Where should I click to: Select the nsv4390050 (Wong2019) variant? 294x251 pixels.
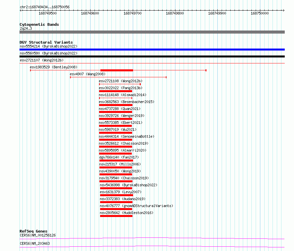120,171
